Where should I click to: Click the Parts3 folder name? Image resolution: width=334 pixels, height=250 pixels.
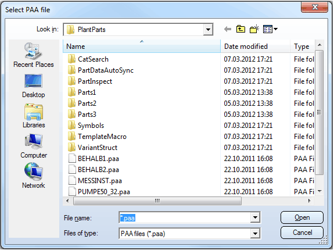coord(87,115)
